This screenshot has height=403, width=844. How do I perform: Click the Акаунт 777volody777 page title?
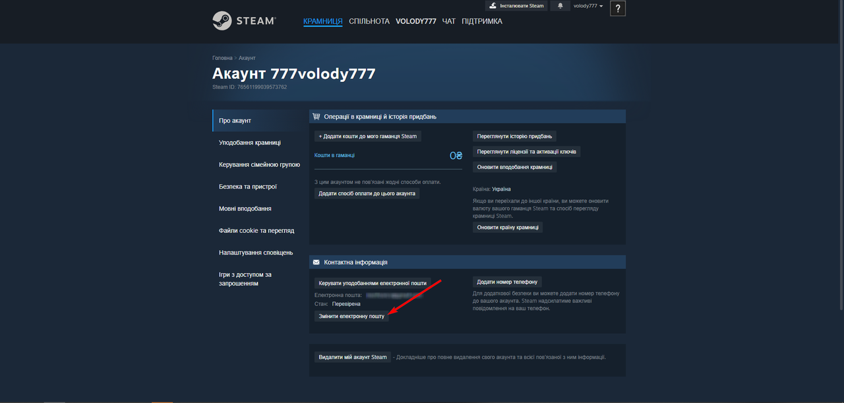[x=293, y=73]
